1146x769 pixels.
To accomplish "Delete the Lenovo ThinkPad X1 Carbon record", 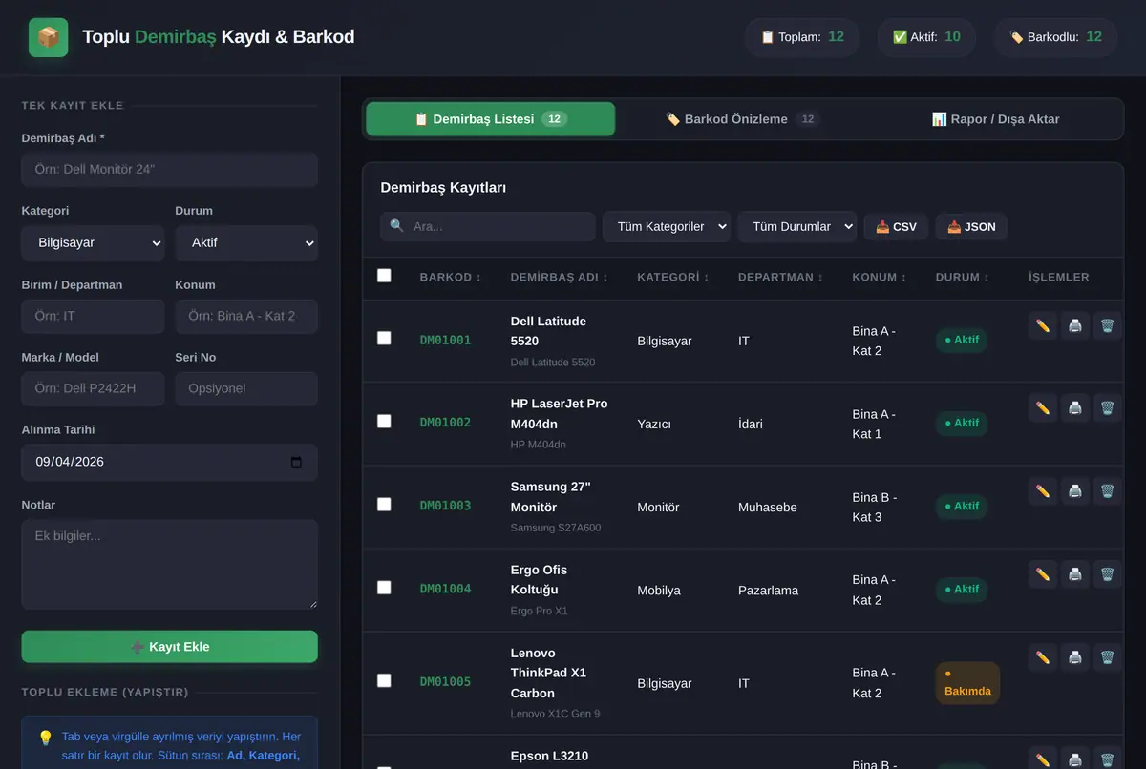I will click(1107, 657).
